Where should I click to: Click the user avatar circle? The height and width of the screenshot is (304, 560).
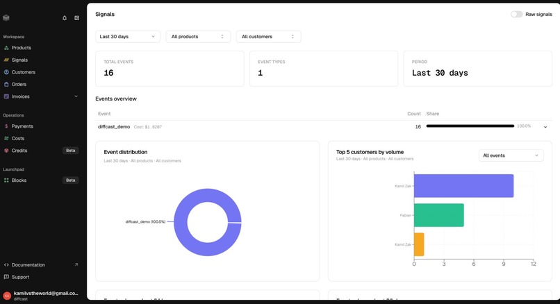(7, 296)
